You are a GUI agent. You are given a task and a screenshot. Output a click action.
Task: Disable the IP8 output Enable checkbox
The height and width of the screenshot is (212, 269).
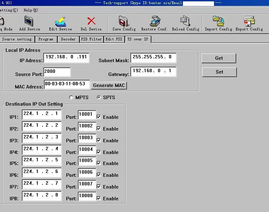99,199
